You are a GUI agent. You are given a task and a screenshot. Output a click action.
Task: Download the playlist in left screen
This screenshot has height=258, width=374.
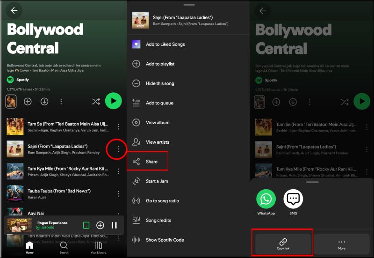(44, 102)
